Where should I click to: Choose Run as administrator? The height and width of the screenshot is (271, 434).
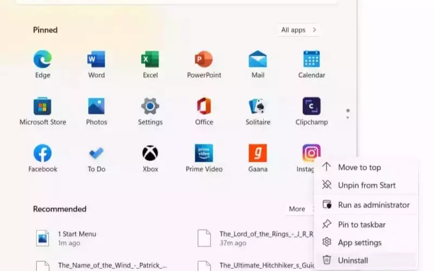(366, 205)
